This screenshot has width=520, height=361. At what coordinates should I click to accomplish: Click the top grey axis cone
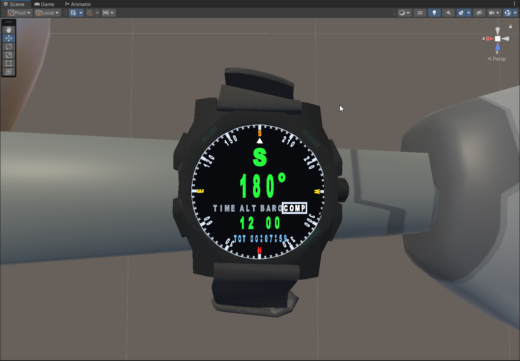498,31
